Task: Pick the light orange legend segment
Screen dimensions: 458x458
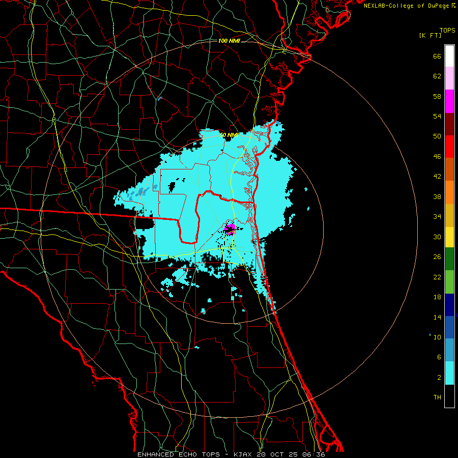Action: click(449, 192)
